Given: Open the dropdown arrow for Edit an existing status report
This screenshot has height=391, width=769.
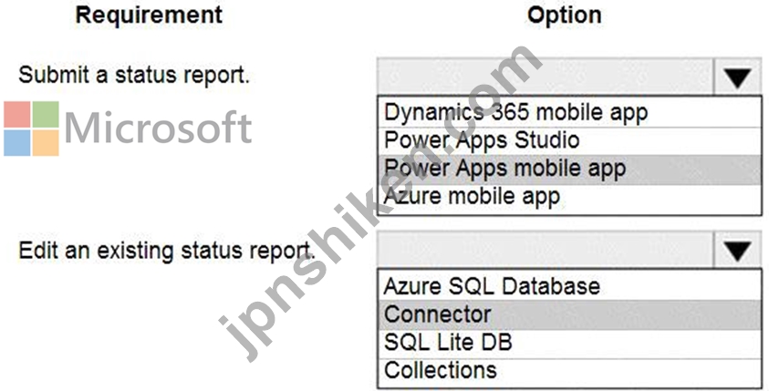Looking at the screenshot, I should (738, 251).
